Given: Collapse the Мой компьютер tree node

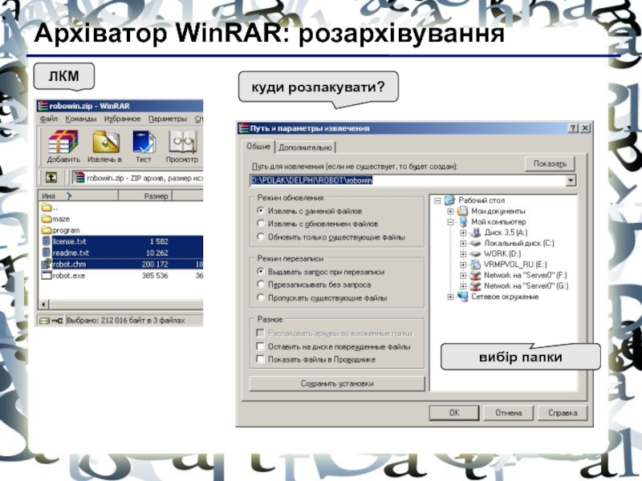Looking at the screenshot, I should pyautogui.click(x=450, y=222).
